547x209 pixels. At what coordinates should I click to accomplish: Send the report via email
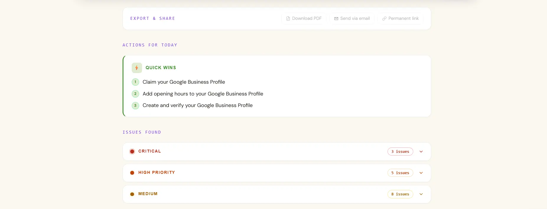(352, 19)
